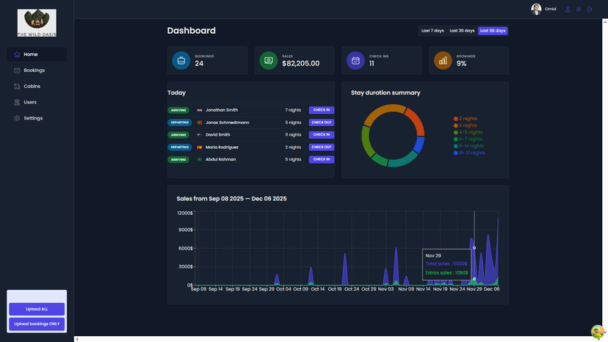Click Omid's profile avatar
608x342 pixels.
(x=536, y=9)
